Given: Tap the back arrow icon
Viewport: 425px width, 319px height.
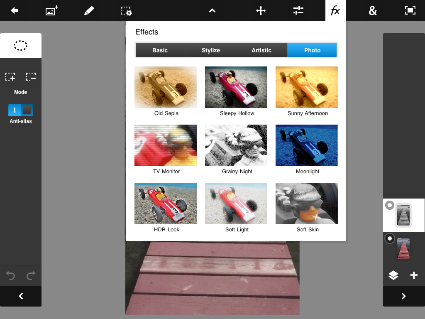Looking at the screenshot, I should [x=15, y=11].
